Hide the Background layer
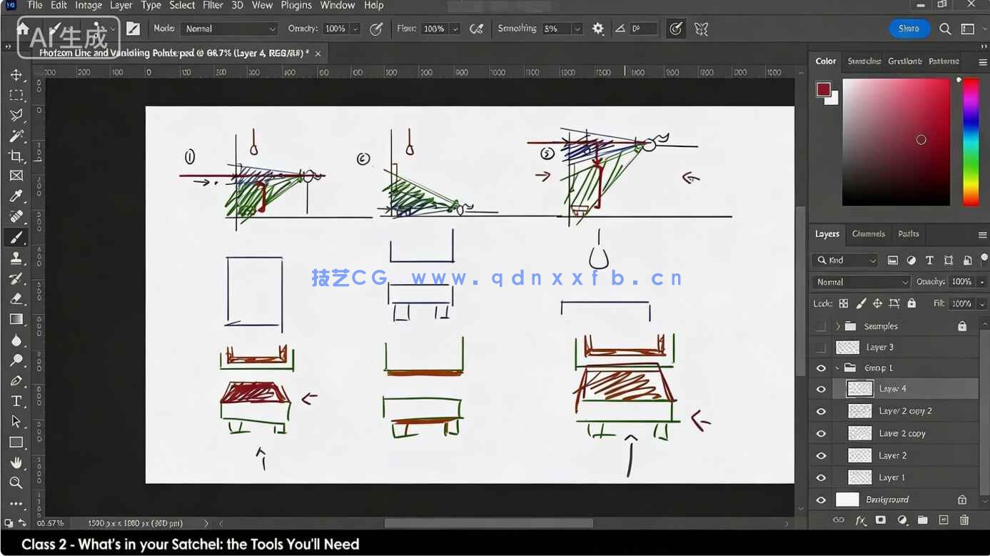This screenshot has width=990, height=556. point(821,500)
